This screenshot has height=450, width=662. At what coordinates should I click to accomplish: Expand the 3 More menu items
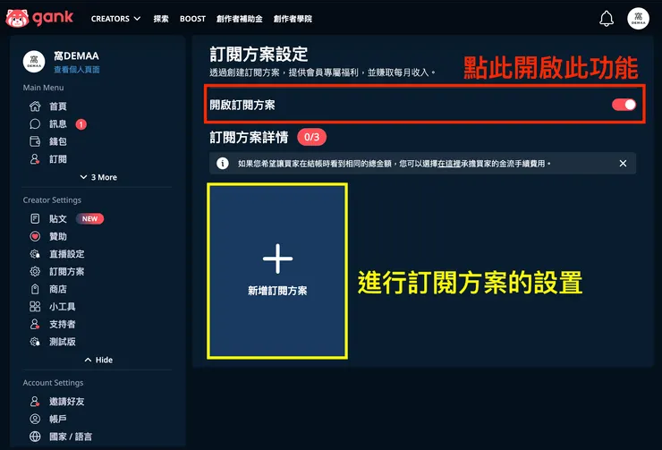tap(98, 177)
